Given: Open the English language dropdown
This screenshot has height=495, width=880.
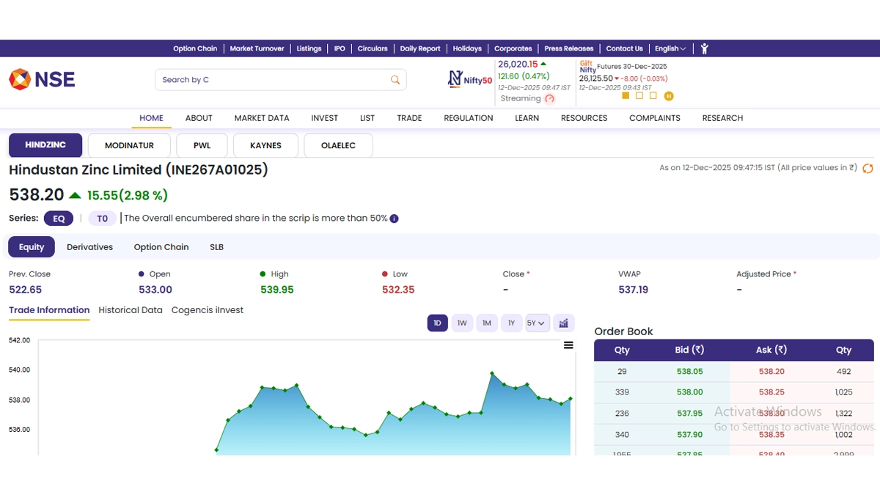Looking at the screenshot, I should pos(670,48).
